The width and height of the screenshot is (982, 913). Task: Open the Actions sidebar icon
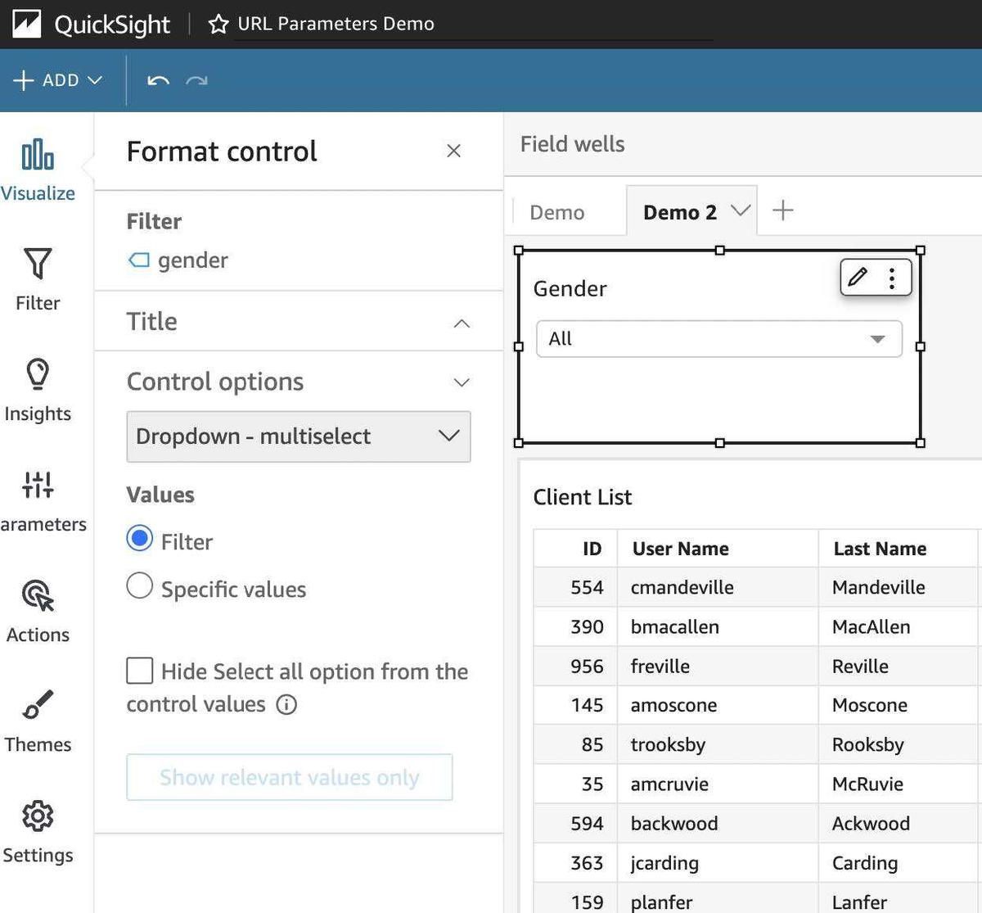click(38, 596)
